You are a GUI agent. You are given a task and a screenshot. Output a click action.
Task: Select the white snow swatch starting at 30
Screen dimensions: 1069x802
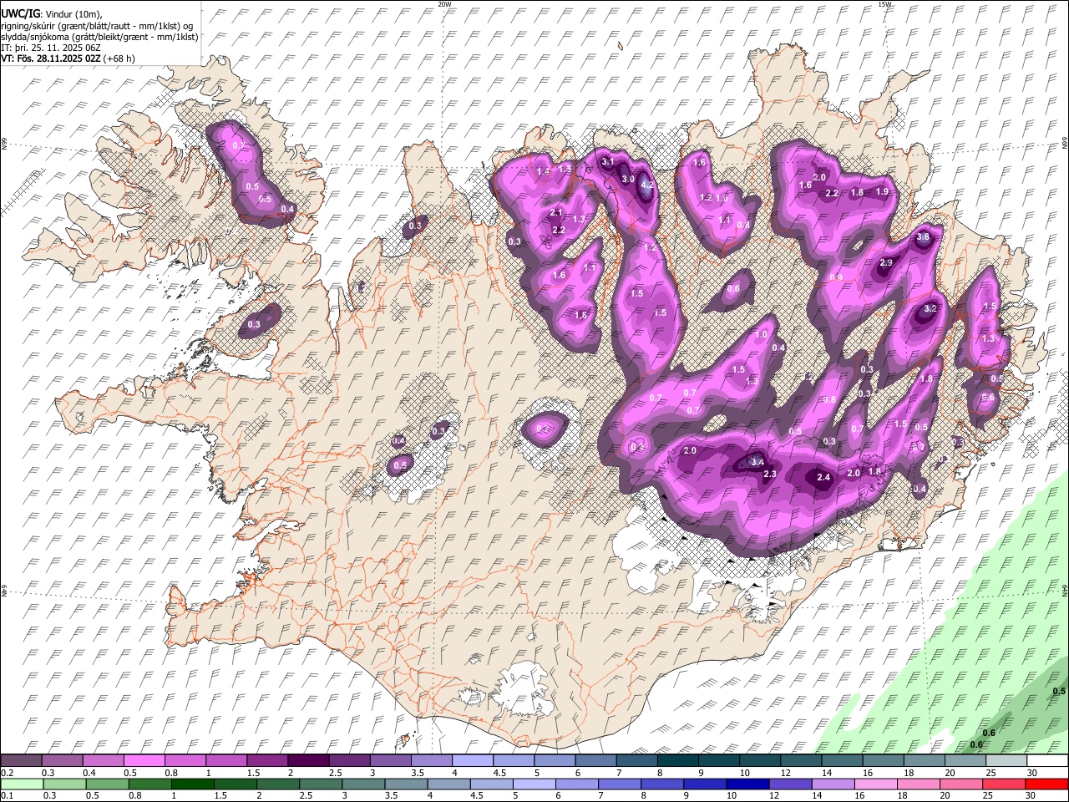point(1047,761)
